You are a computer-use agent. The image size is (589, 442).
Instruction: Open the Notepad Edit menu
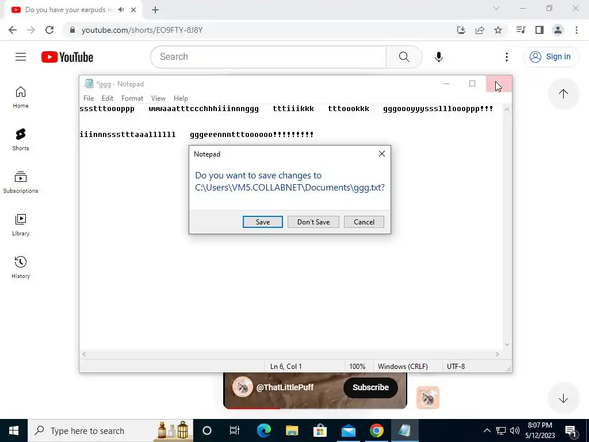108,98
